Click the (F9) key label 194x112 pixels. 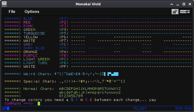point(64,48)
